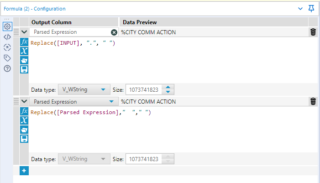
Task: Open the second Output Column name dropdown
Action: (x=74, y=102)
